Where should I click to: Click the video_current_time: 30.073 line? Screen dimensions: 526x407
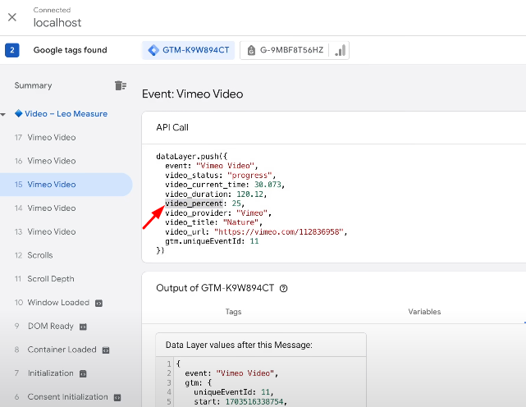(225, 185)
